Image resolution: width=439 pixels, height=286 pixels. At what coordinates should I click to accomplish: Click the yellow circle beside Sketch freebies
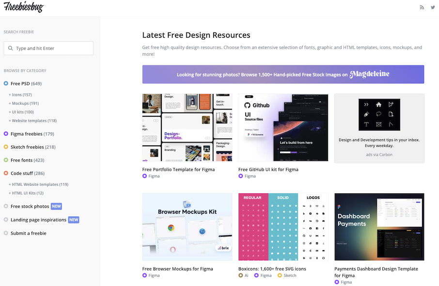[x=6, y=147]
